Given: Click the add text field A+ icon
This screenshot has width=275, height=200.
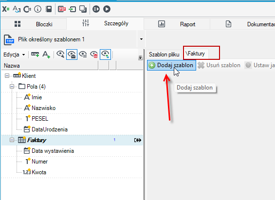Looking at the screenshot, I should click(46, 55).
